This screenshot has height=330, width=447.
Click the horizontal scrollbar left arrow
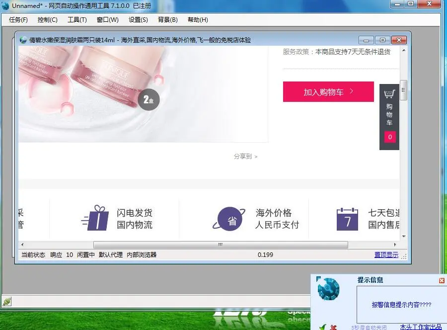pos(22,245)
